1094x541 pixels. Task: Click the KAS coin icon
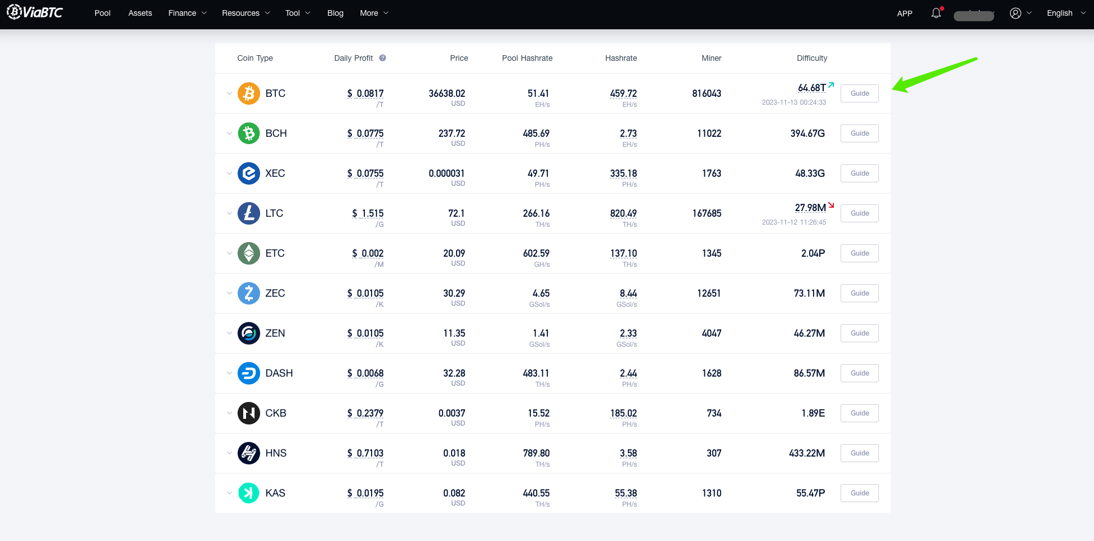[x=248, y=493]
